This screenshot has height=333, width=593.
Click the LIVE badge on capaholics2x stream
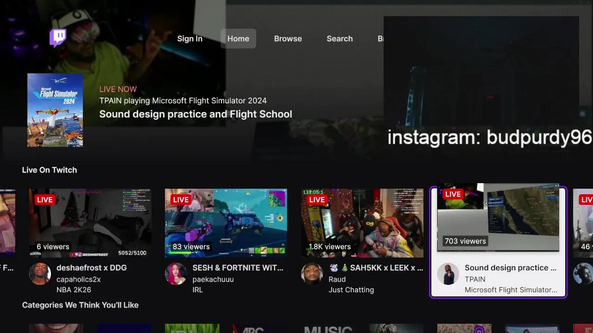pos(45,200)
